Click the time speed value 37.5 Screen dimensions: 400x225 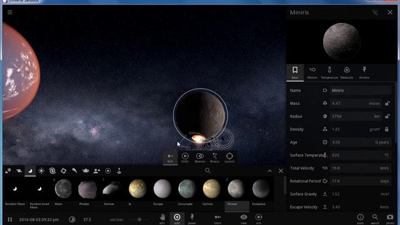[87, 219]
